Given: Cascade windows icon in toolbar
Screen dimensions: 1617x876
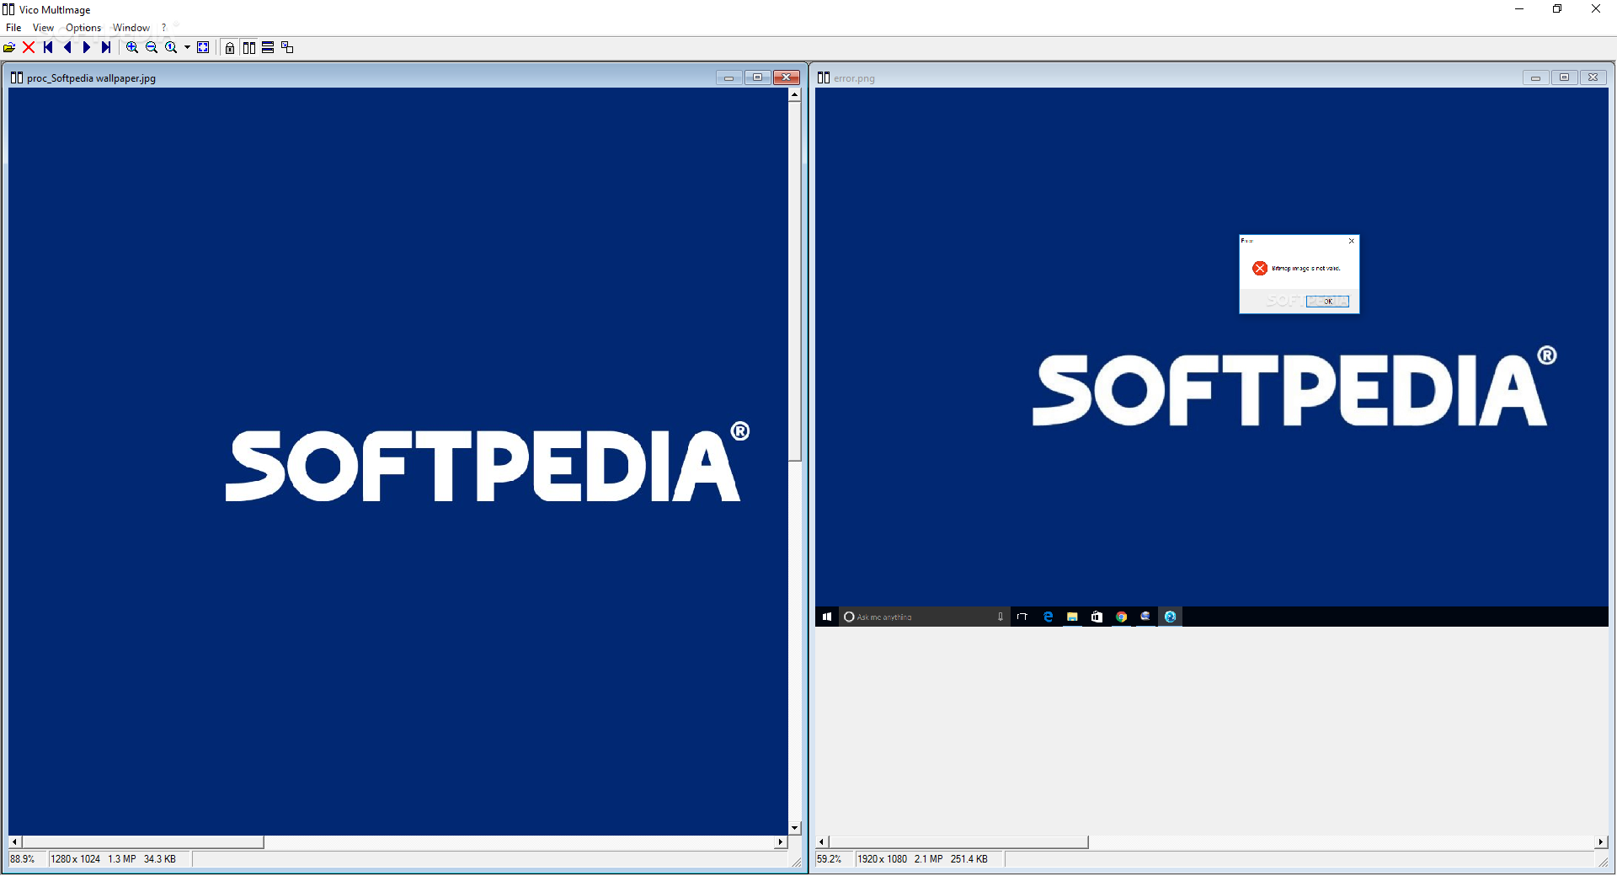Looking at the screenshot, I should click(287, 47).
